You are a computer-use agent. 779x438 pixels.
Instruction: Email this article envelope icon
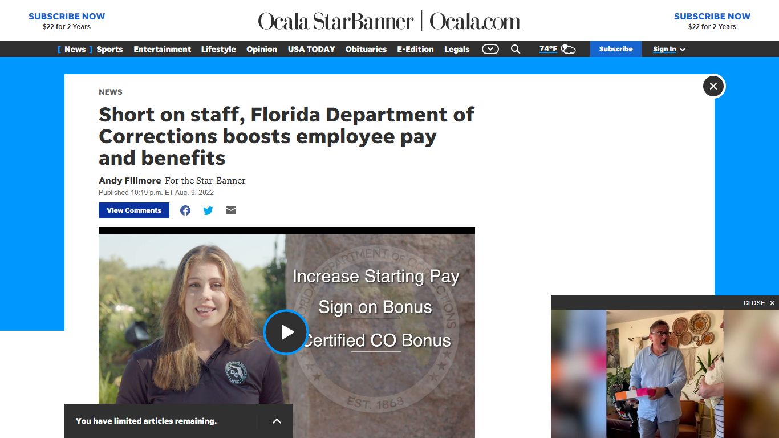coord(231,210)
